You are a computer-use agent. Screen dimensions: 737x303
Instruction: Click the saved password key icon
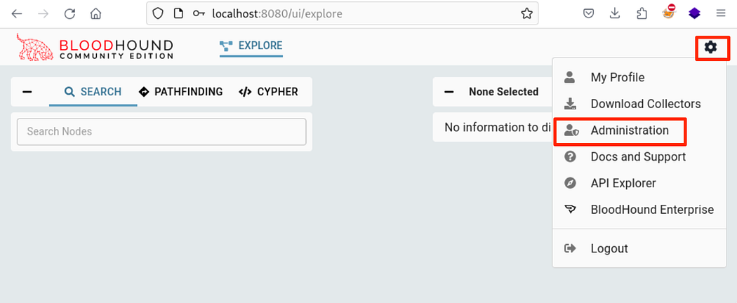pyautogui.click(x=199, y=13)
